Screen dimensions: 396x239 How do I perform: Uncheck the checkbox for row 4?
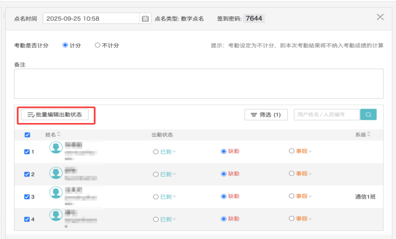pyautogui.click(x=27, y=219)
